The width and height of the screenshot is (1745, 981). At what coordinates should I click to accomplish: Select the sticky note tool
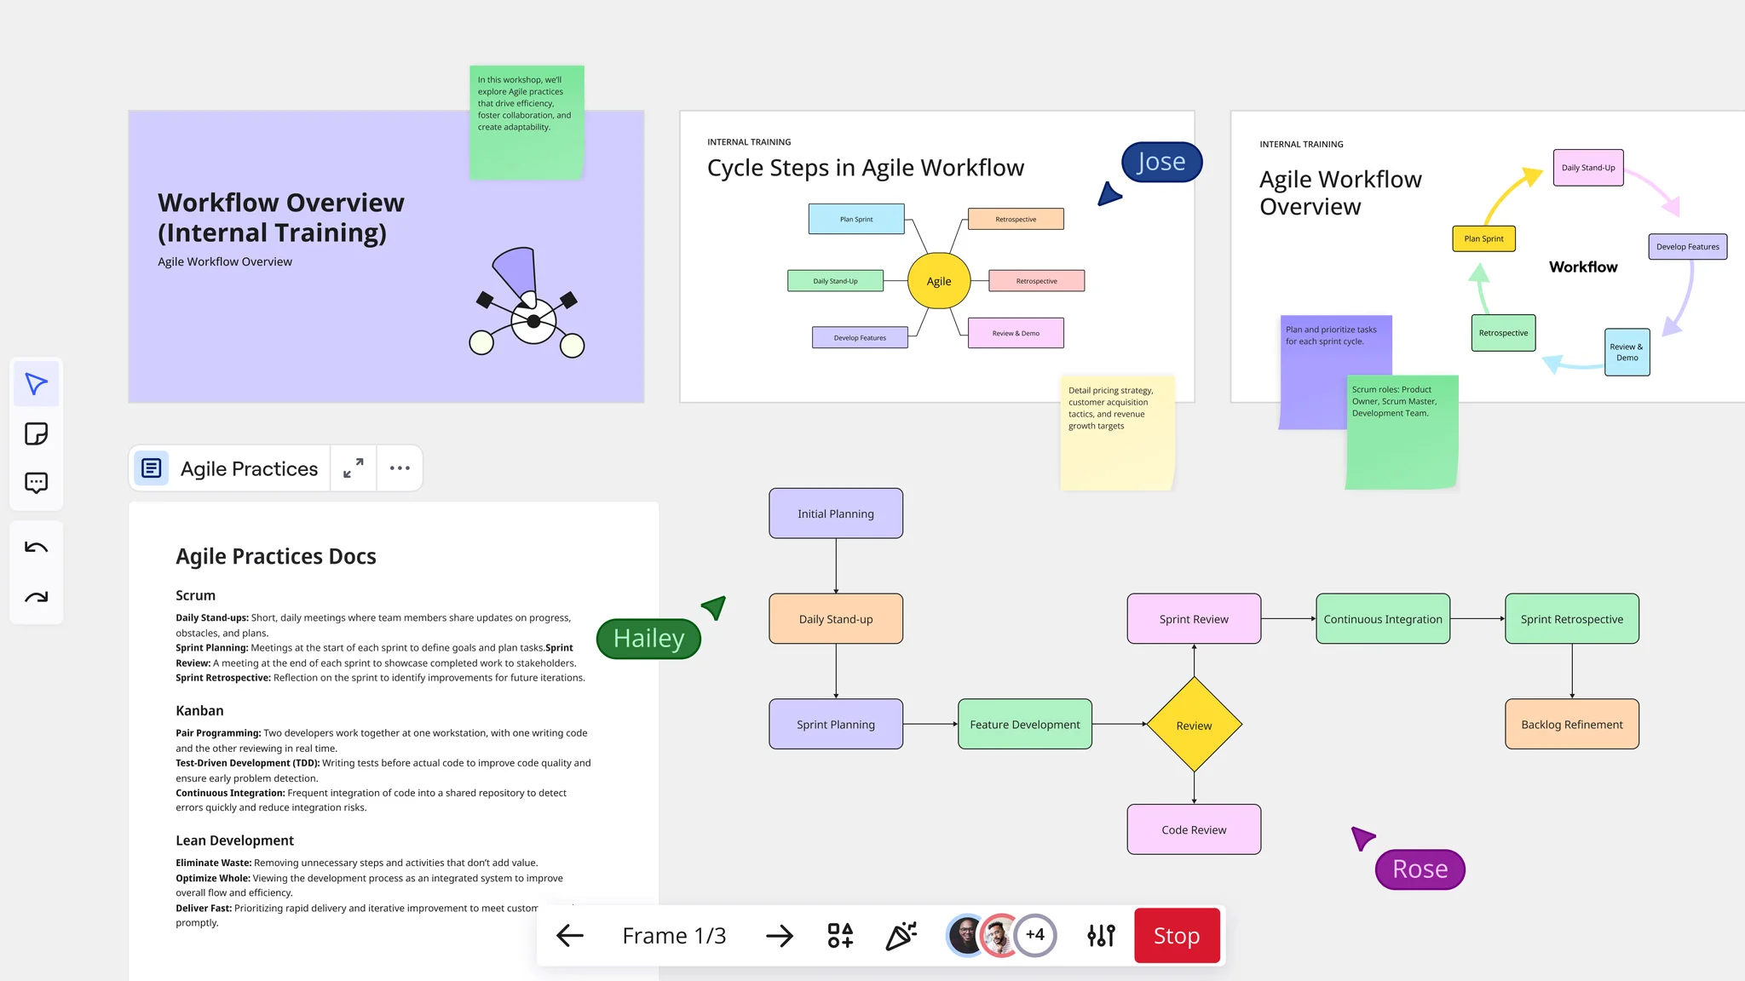coord(36,433)
